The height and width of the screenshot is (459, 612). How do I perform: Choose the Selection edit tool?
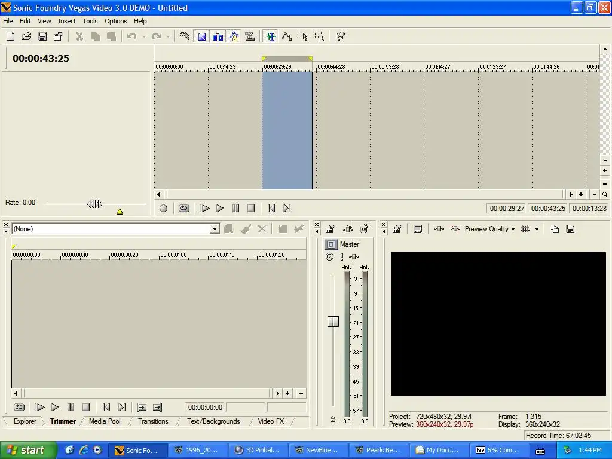303,36
